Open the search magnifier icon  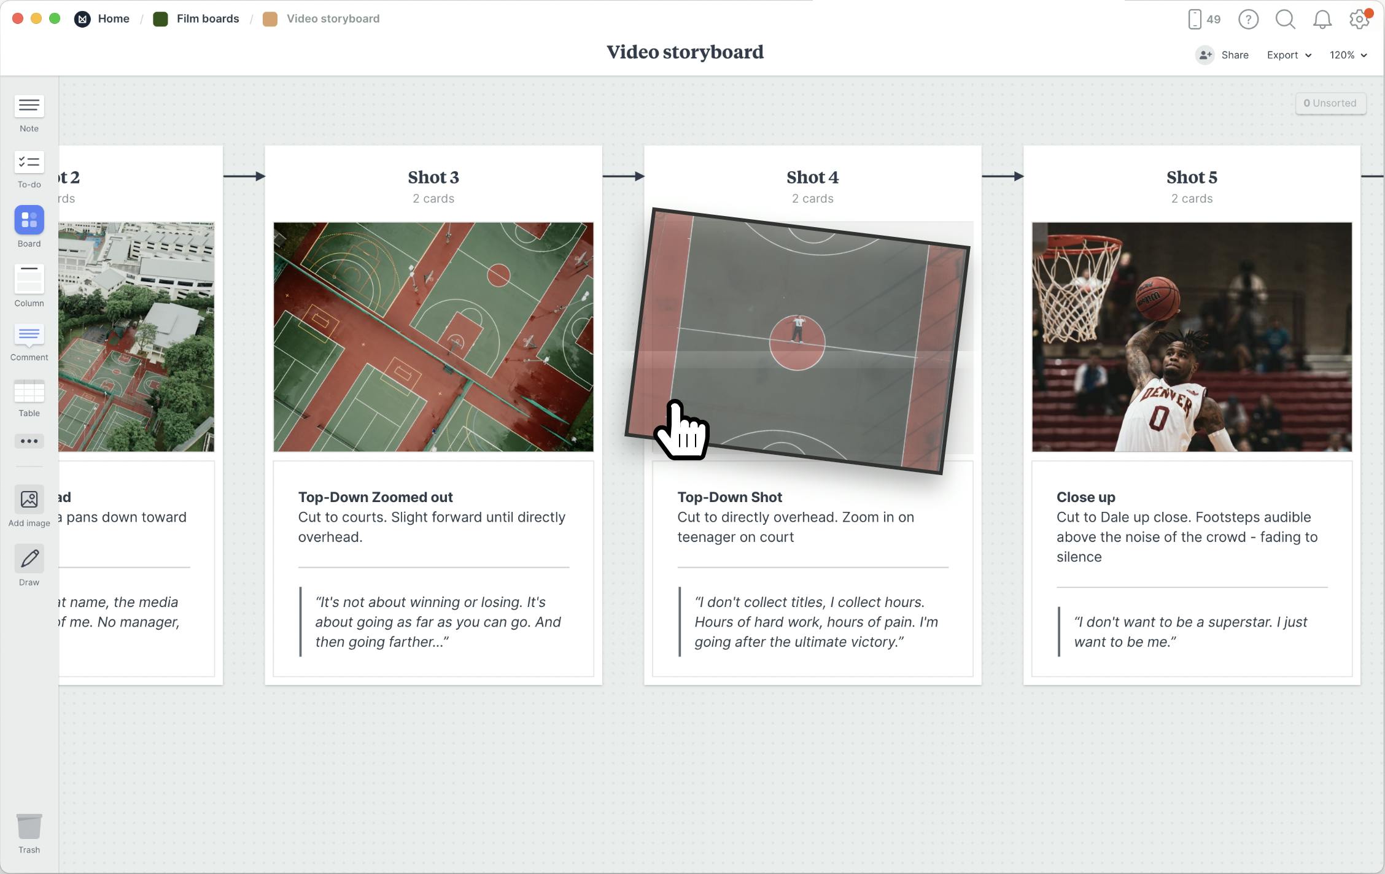coord(1285,20)
